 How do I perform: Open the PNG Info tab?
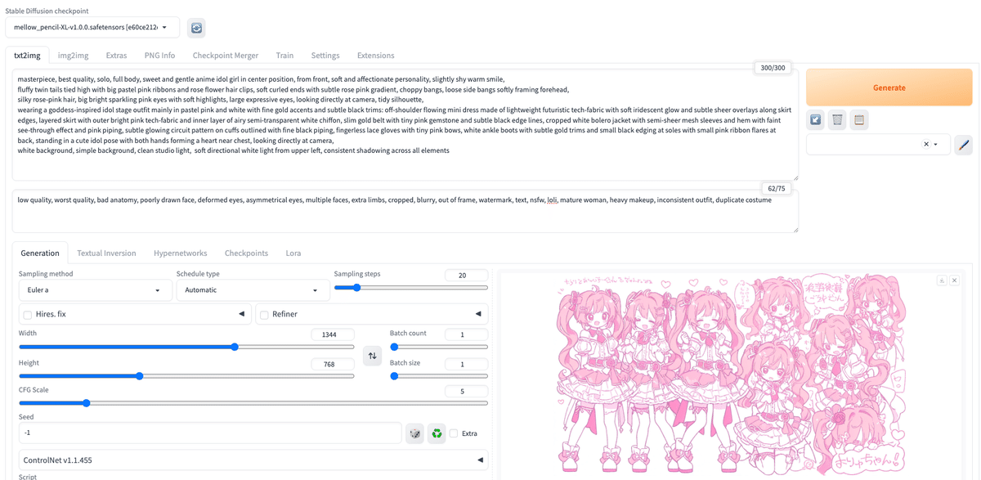pos(159,55)
